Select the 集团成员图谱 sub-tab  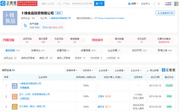pos(28,58)
